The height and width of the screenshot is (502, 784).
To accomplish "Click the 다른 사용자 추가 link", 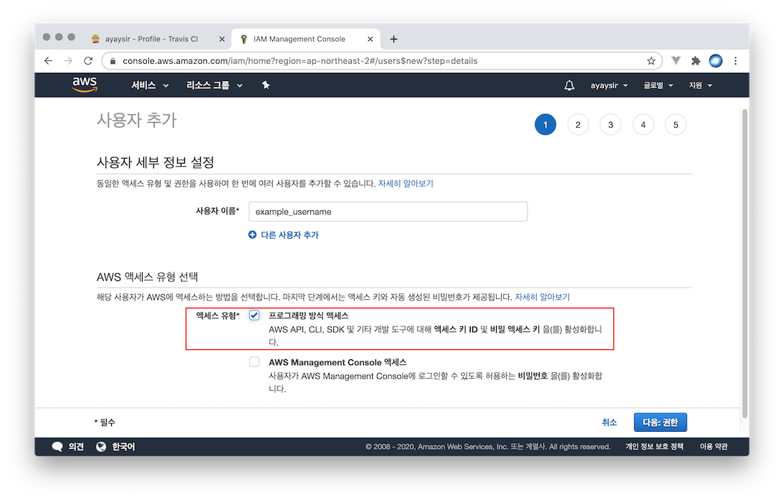I will click(x=284, y=235).
